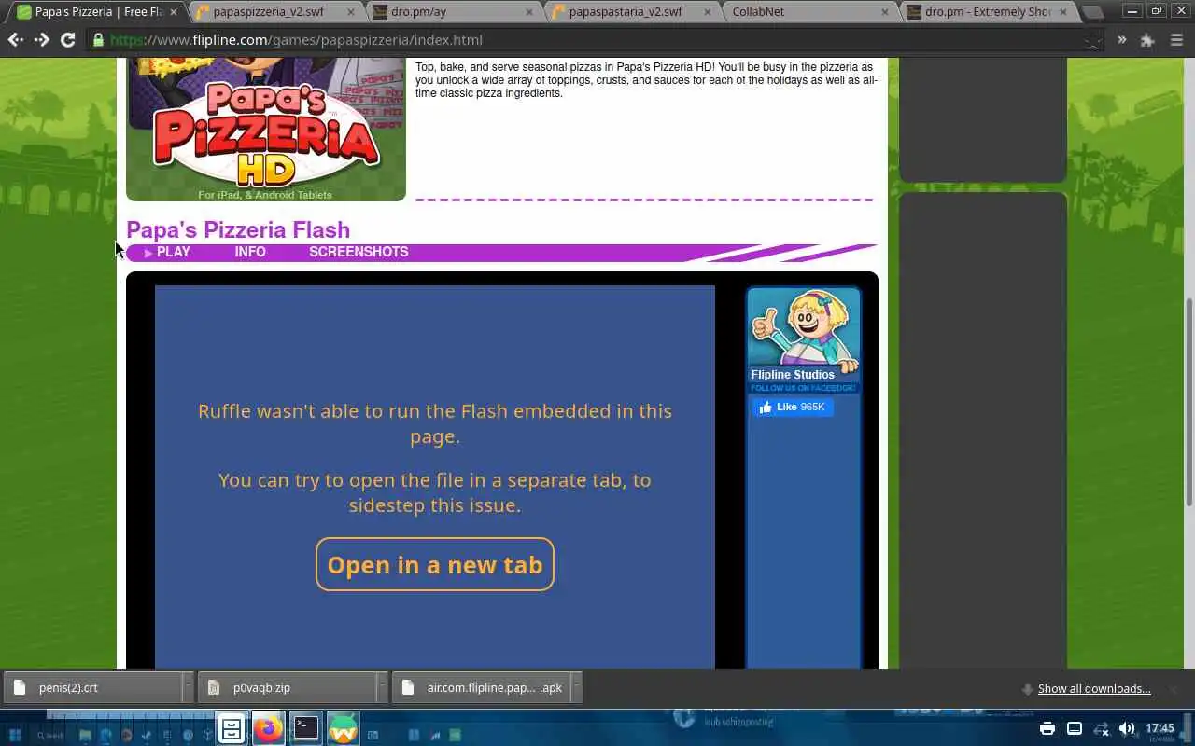The width and height of the screenshot is (1195, 746).
Task: Click the Flipline Studios mascot image
Action: (x=803, y=328)
